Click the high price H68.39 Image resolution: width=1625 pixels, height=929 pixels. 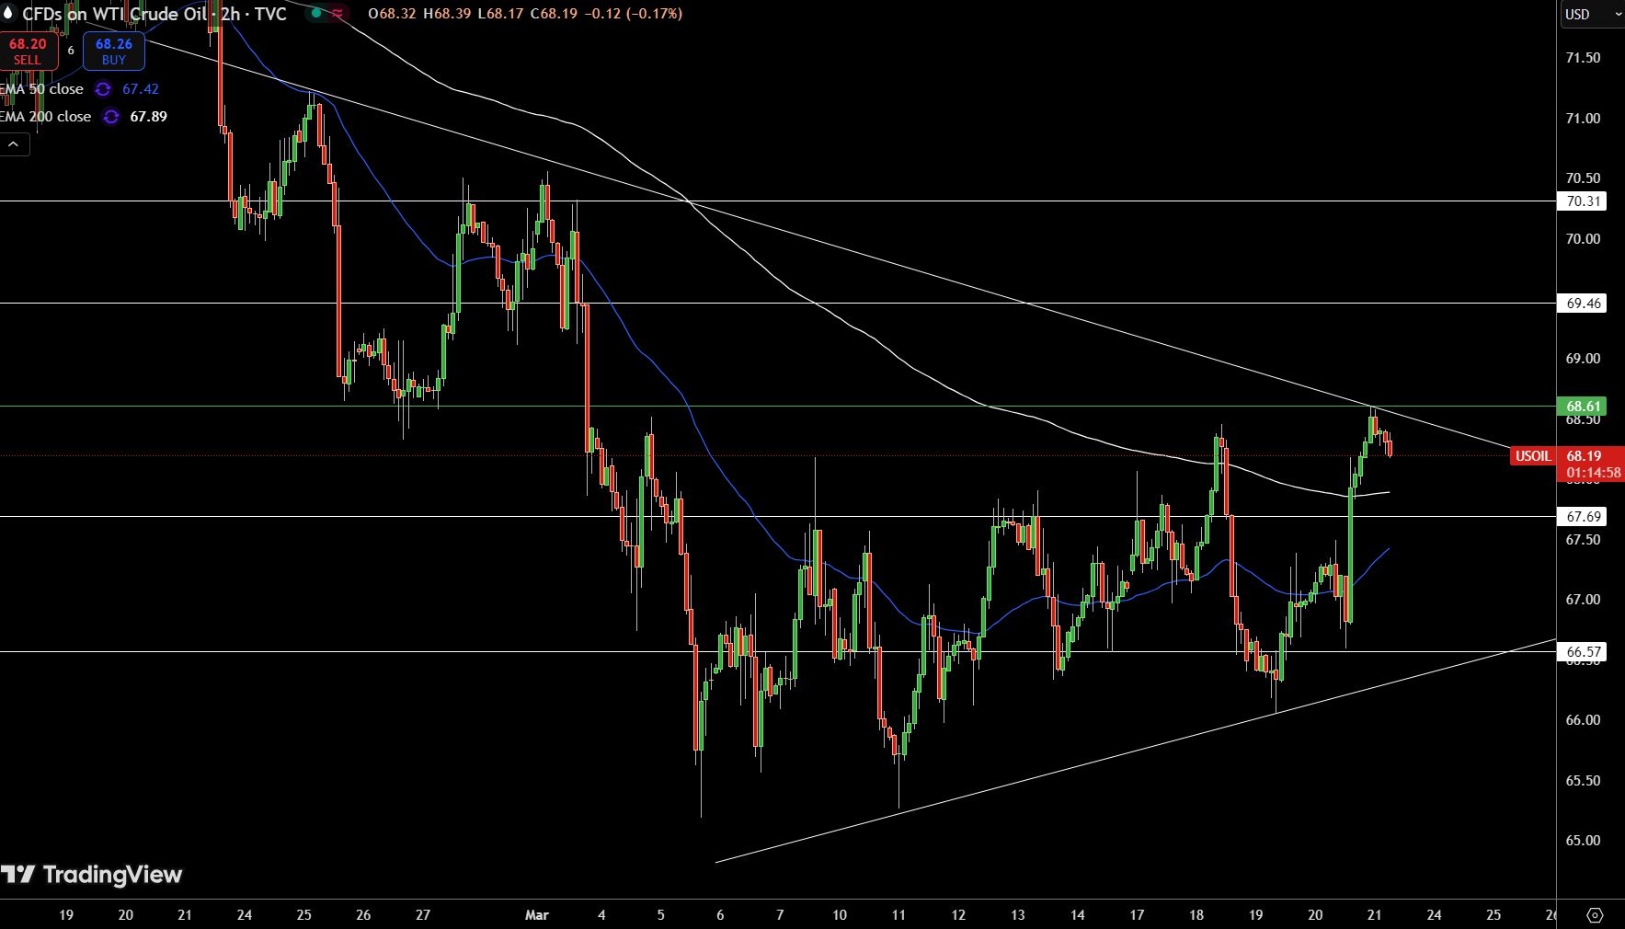click(x=447, y=14)
